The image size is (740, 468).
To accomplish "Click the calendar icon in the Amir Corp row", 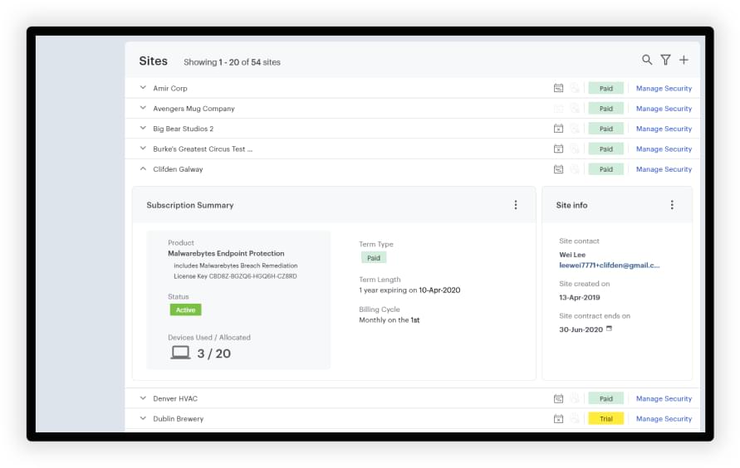I will 558,88.
